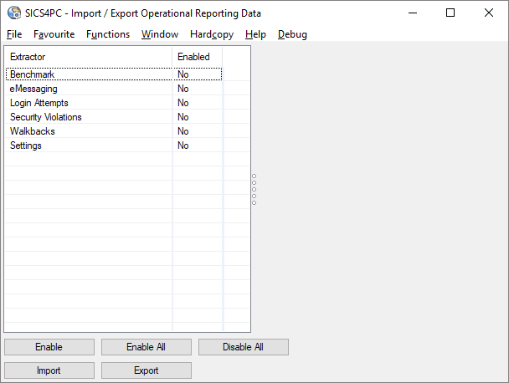Open the Functions menu
The image size is (509, 383).
tap(108, 34)
